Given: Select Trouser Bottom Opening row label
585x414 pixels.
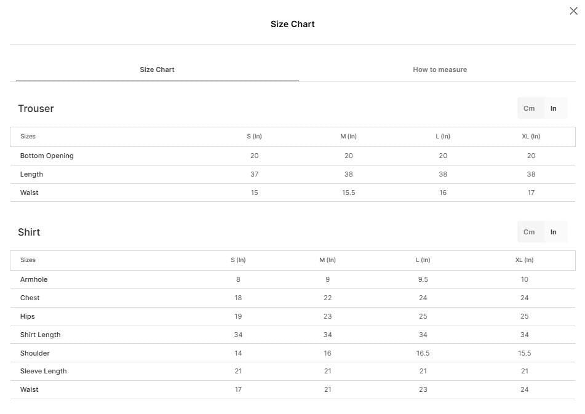Looking at the screenshot, I should (47, 156).
